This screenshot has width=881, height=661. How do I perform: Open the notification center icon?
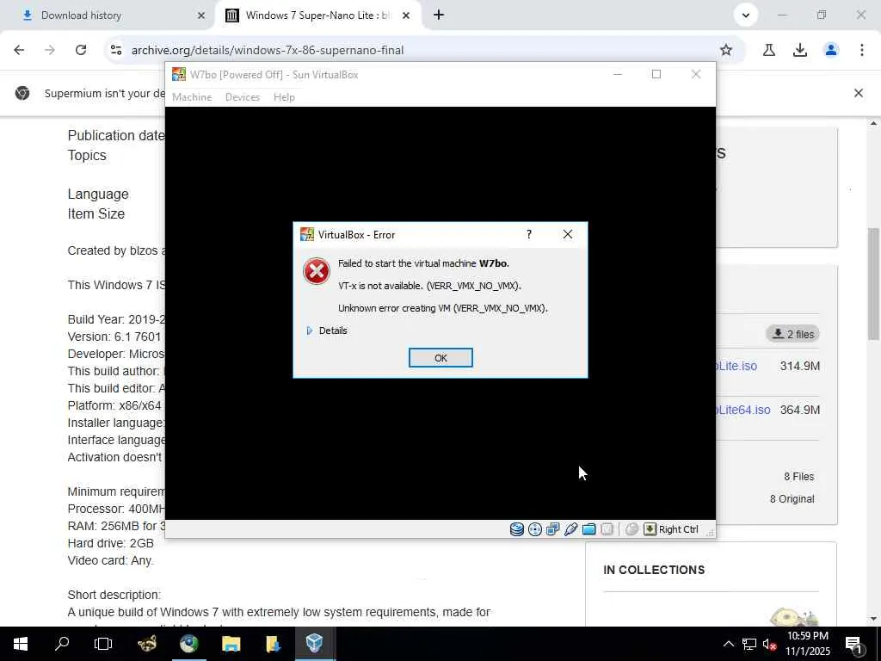(854, 644)
